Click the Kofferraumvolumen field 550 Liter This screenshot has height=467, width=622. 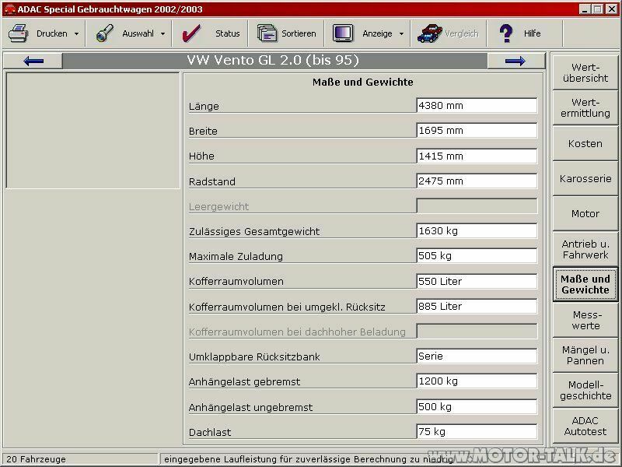[x=477, y=281]
